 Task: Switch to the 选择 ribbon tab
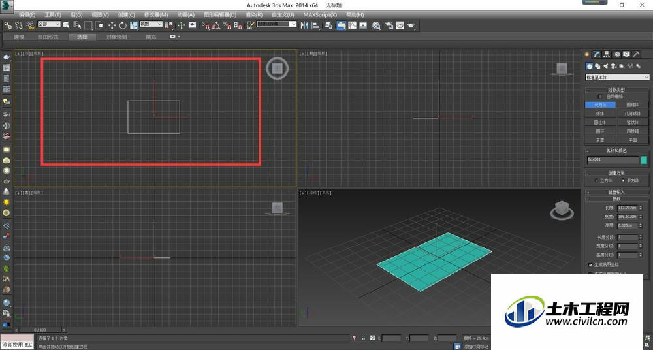(x=82, y=37)
